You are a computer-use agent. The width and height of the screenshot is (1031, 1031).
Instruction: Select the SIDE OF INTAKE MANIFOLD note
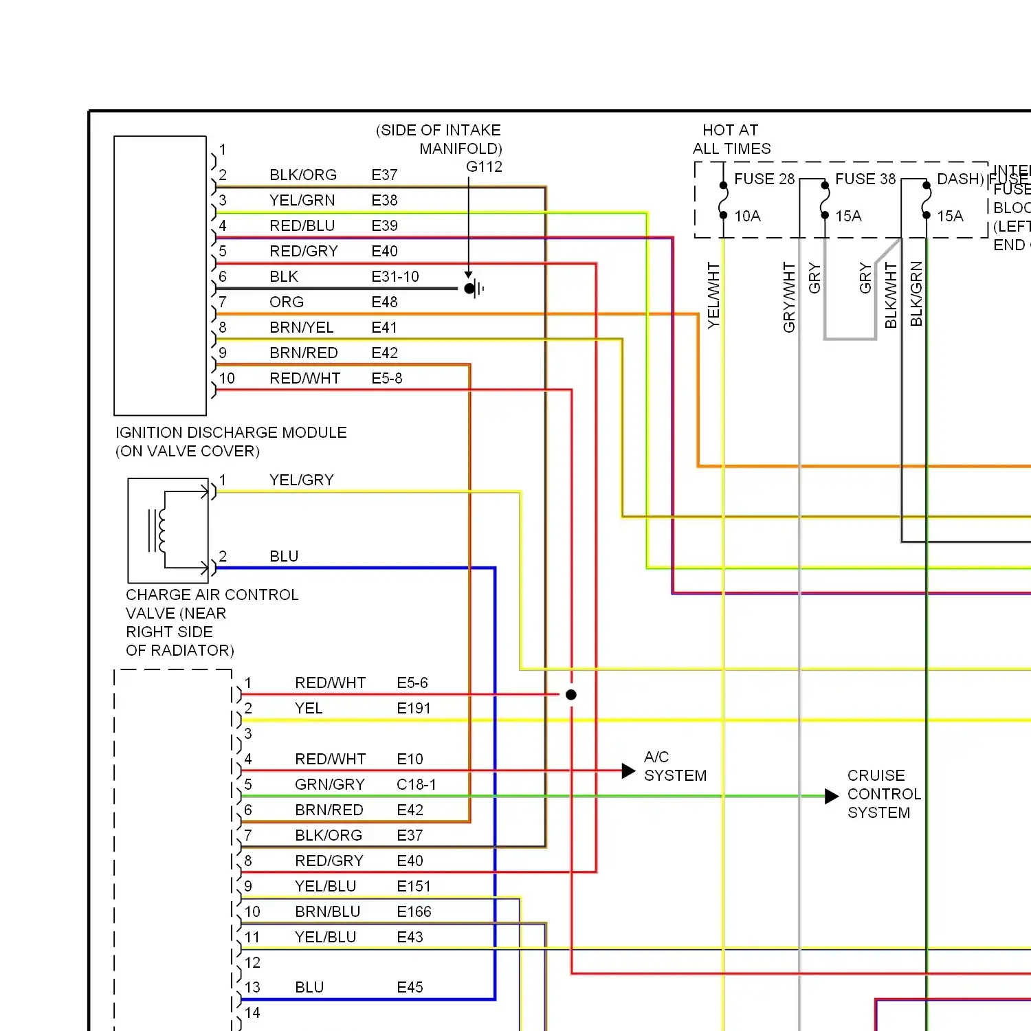(439, 140)
